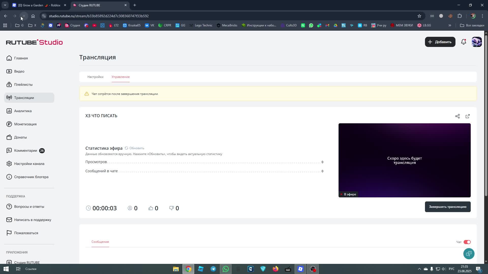Click Завершить трансляцию button
Viewport: 488px width, 274px height.
click(448, 207)
